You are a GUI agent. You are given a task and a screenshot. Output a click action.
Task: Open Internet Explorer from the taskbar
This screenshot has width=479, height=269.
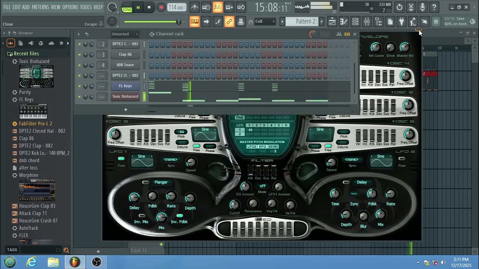31,262
